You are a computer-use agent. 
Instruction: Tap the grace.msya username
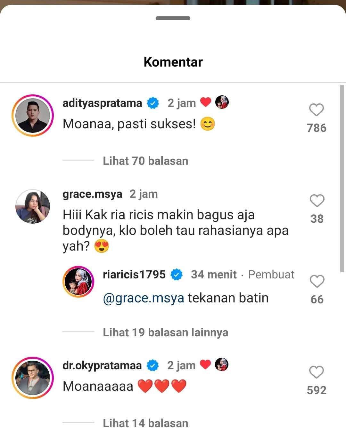point(92,194)
